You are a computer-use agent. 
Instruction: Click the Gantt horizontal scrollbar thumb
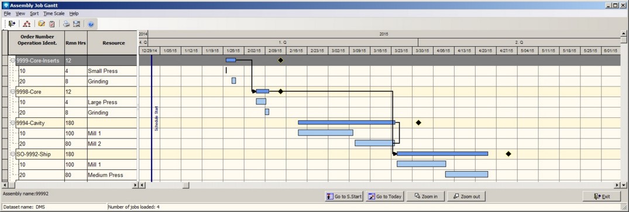tap(185, 185)
